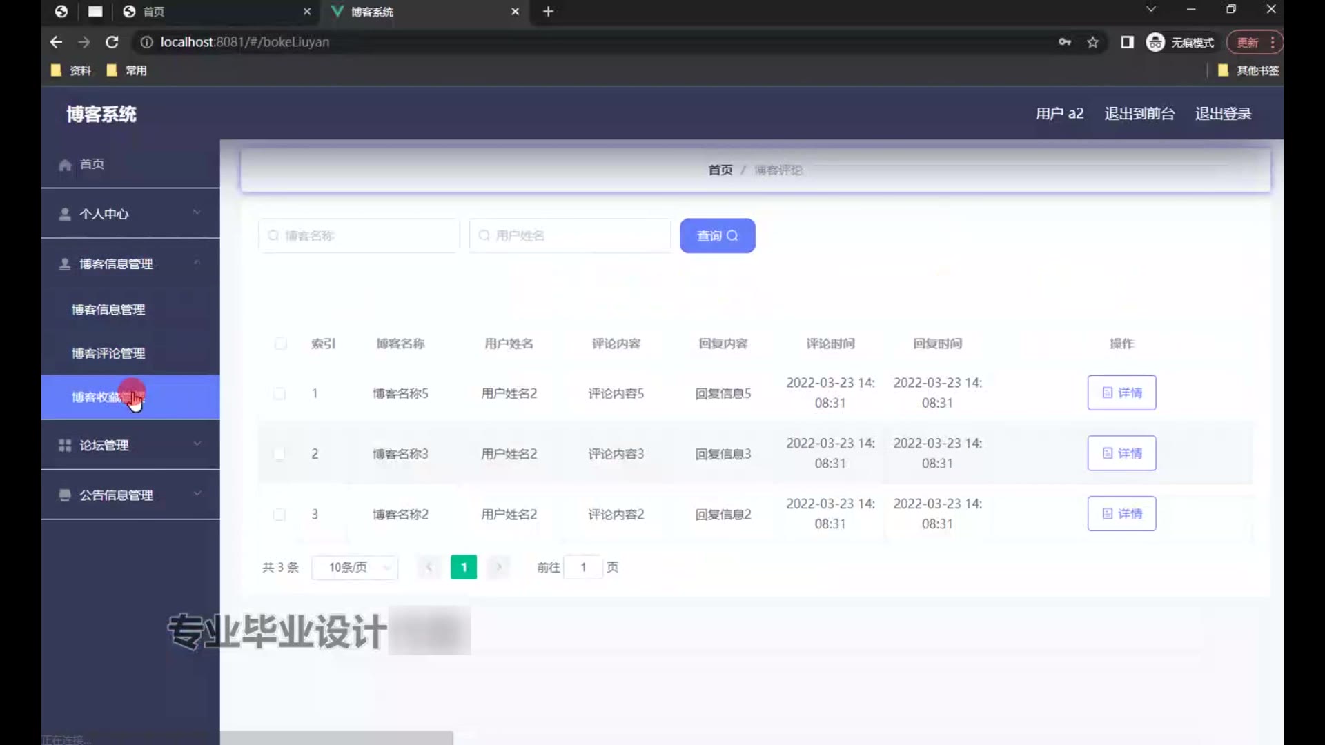Screen dimensions: 1325x745
Task: Click 退出登录 to log out
Action: 1223,114
